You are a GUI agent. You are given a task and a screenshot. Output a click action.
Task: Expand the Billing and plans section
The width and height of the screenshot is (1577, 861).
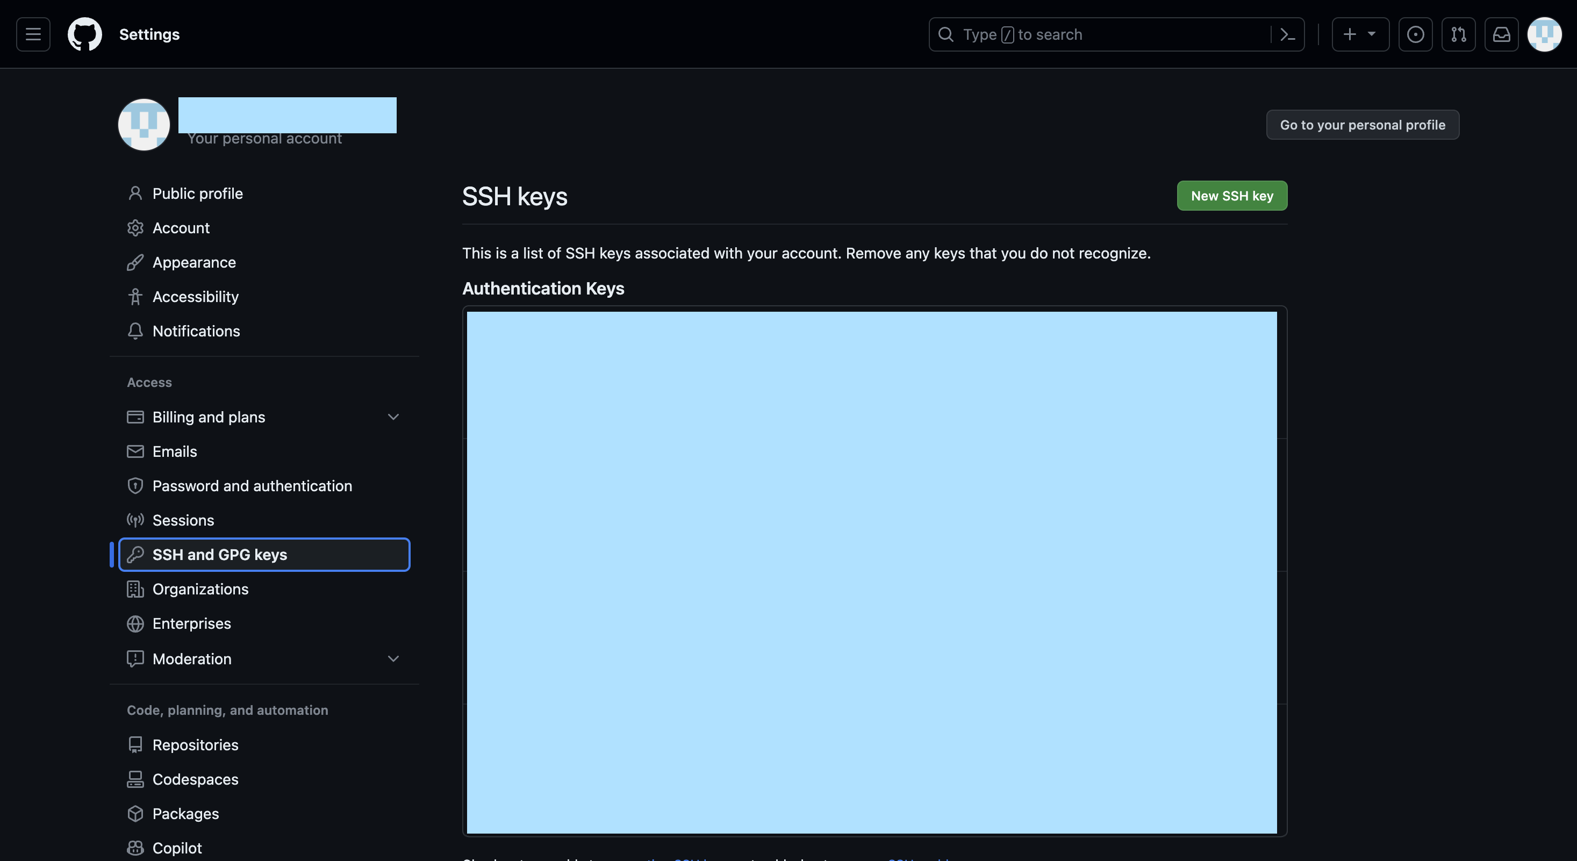(393, 417)
